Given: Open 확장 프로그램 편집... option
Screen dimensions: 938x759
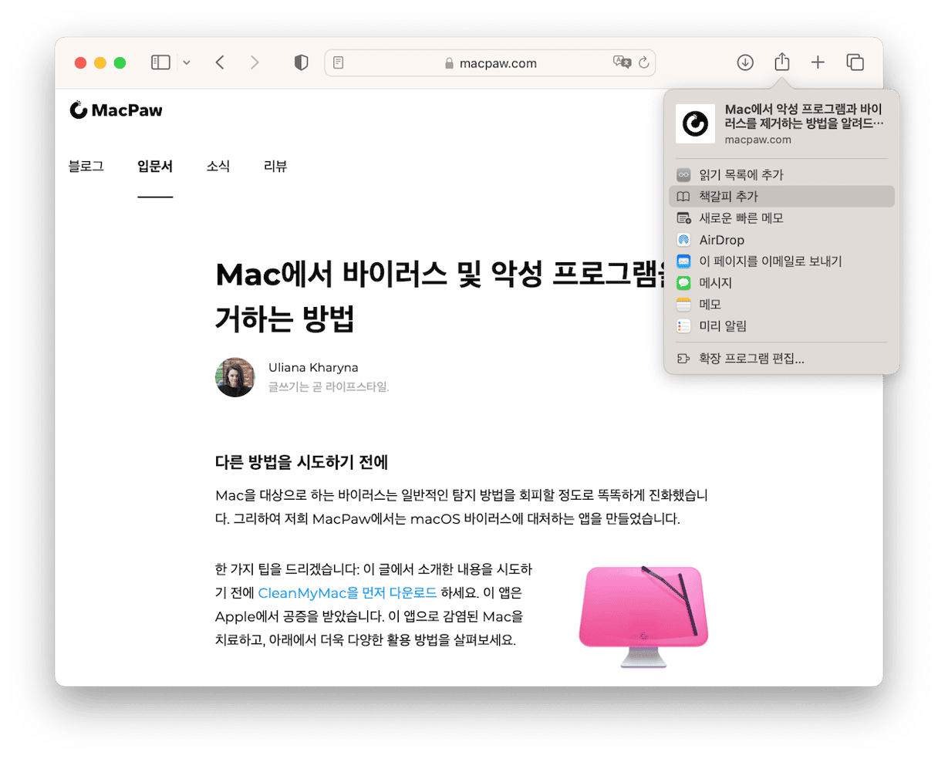Looking at the screenshot, I should tap(781, 359).
